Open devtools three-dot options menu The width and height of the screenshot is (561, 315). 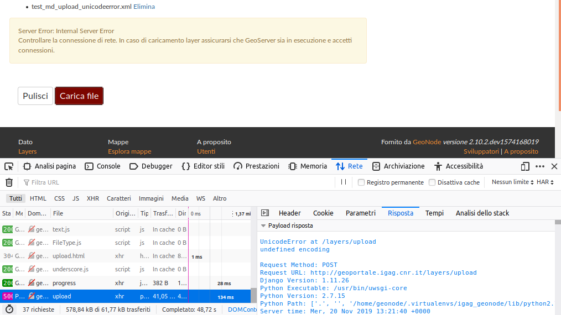tap(540, 166)
